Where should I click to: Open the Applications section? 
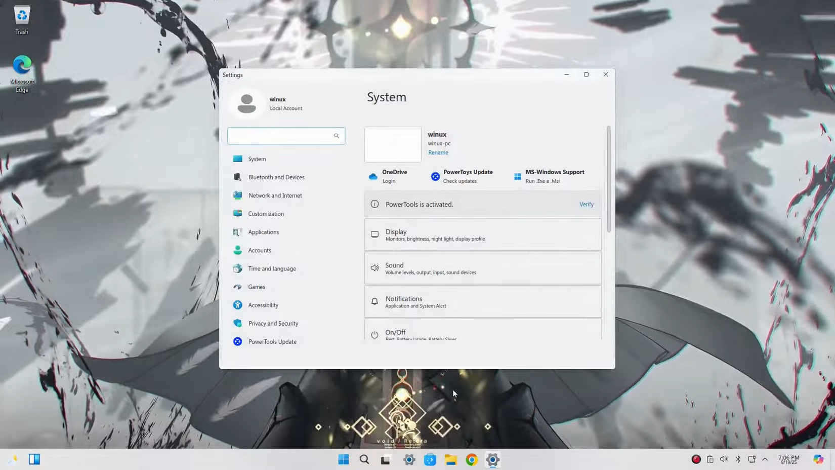(263, 231)
